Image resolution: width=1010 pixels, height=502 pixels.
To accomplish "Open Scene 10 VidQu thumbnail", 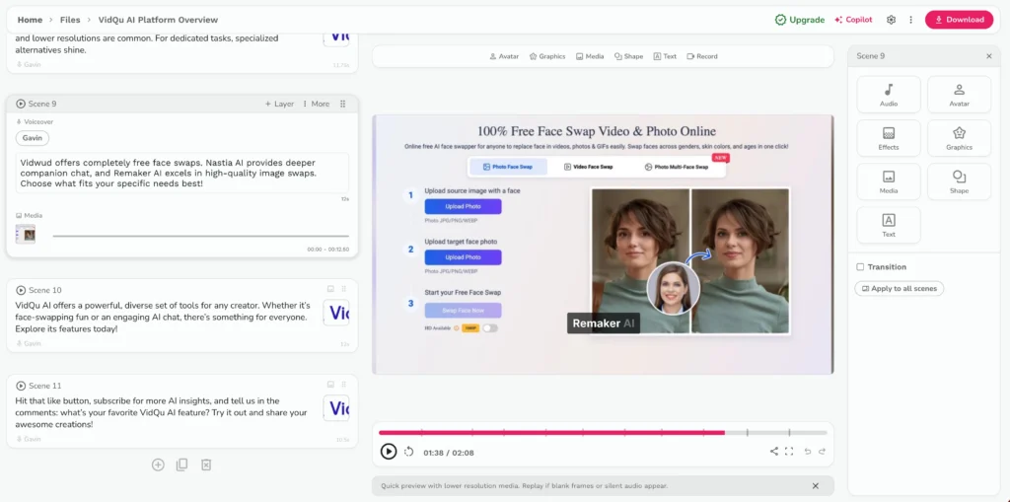I will [336, 313].
